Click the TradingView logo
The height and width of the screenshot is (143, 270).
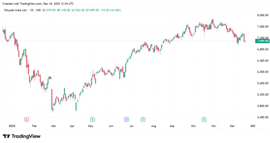(22, 136)
